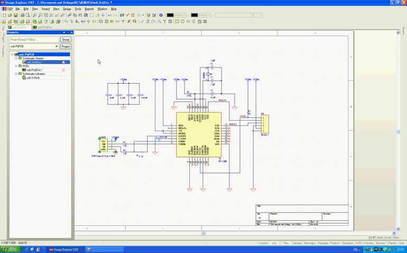Image resolution: width=407 pixels, height=253 pixels.
Task: Click the hierarchy up/down arrows icon
Action: (x=122, y=15)
